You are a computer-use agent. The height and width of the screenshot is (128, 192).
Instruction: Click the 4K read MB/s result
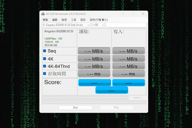94,59
